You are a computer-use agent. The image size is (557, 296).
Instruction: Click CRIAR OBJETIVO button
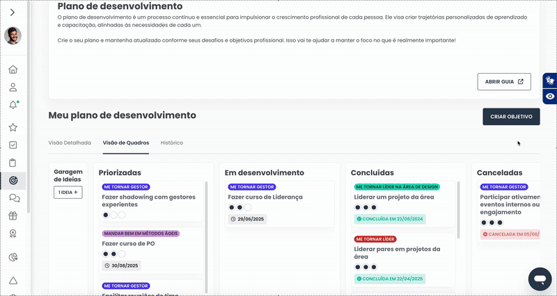(511, 117)
